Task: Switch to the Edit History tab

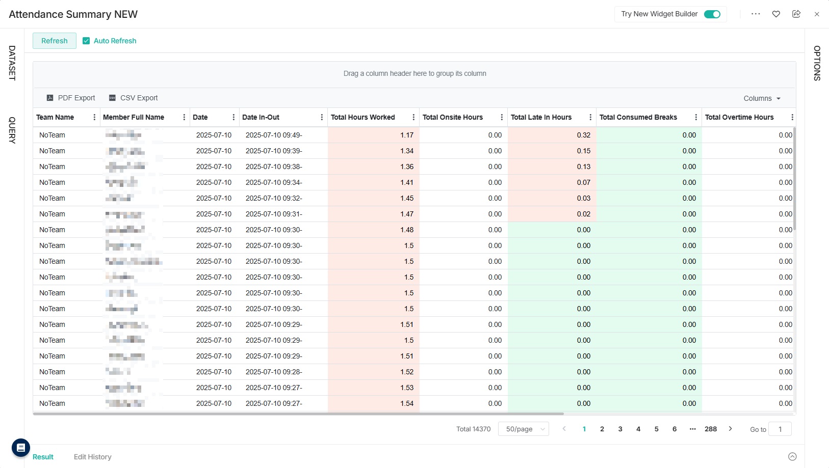Action: pyautogui.click(x=92, y=457)
